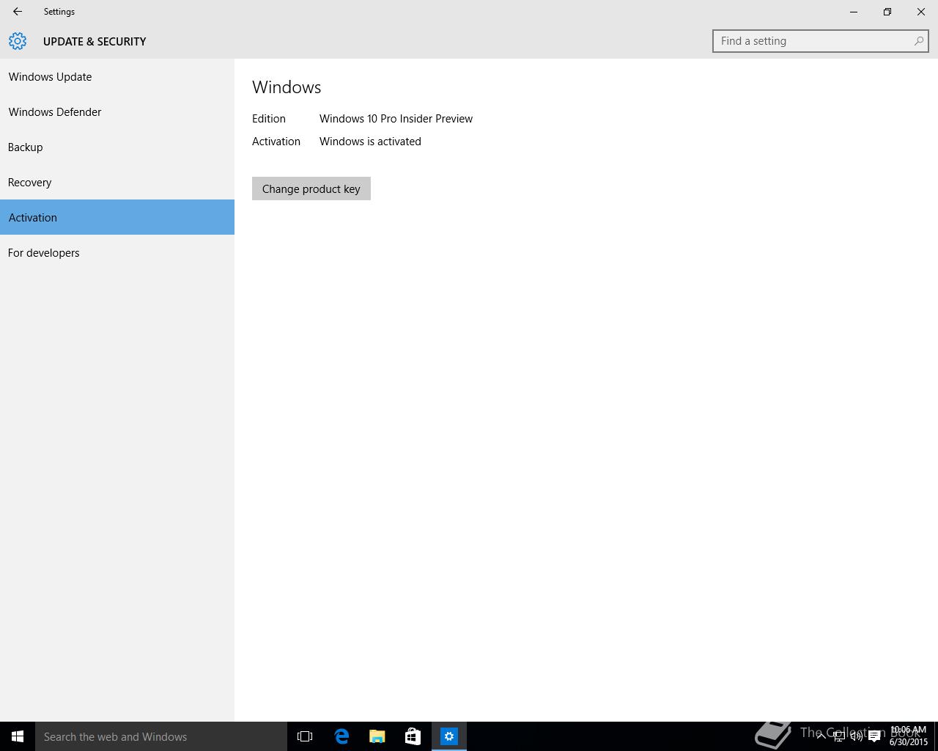The height and width of the screenshot is (751, 938).
Task: Close the Settings window
Action: point(921,12)
